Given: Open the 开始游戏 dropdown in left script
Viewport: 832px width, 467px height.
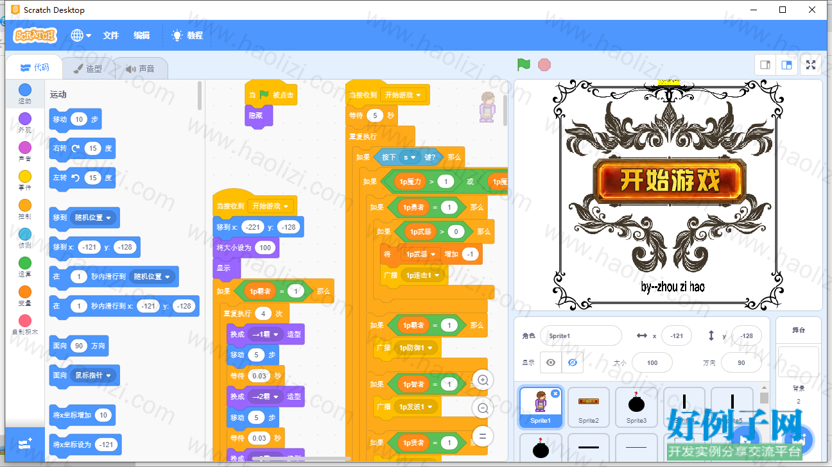Looking at the screenshot, I should 271,206.
